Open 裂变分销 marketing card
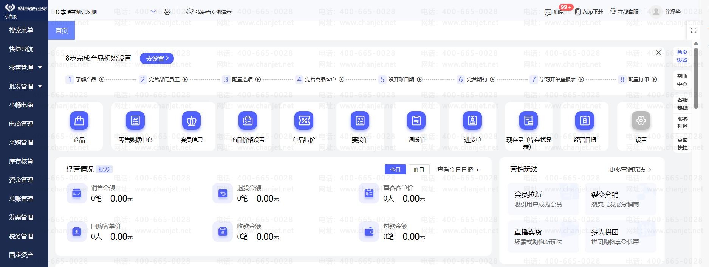This screenshot has width=709, height=267. [x=620, y=199]
